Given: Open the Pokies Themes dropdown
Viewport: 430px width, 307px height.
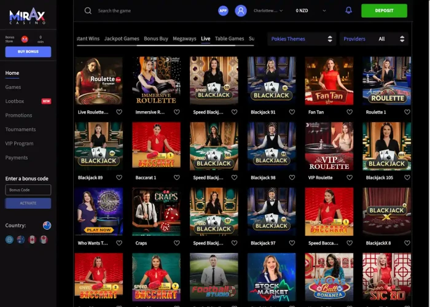Looking at the screenshot, I should pyautogui.click(x=302, y=39).
